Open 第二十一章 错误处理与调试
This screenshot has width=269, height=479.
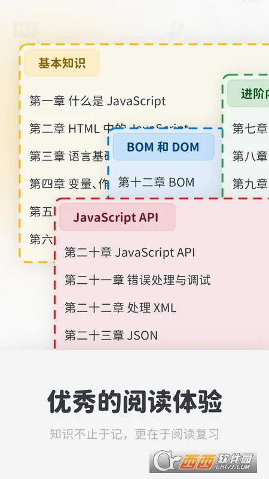click(137, 280)
